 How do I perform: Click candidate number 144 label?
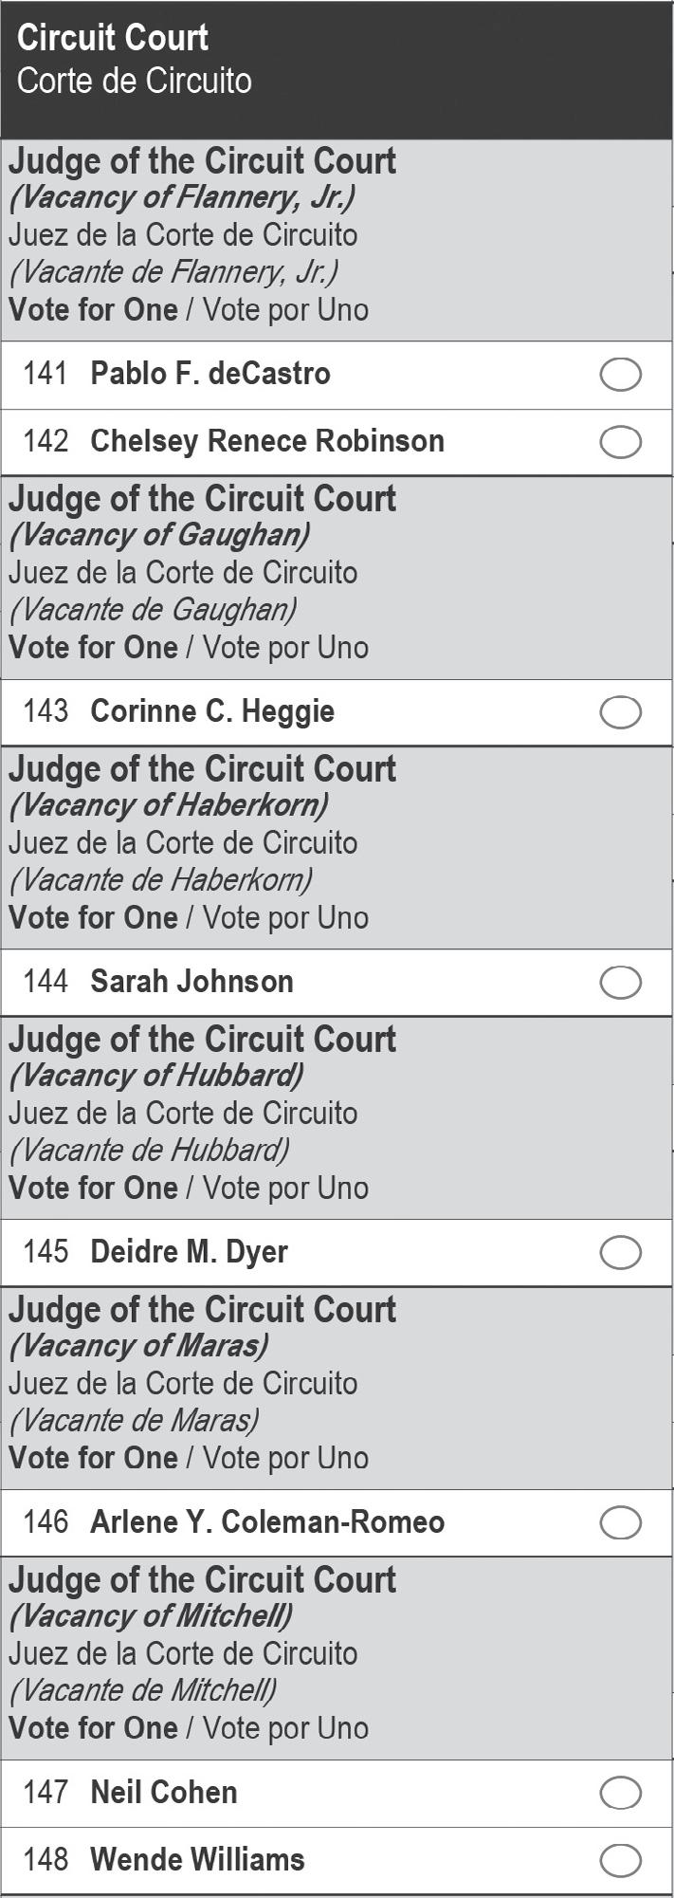tap(46, 982)
